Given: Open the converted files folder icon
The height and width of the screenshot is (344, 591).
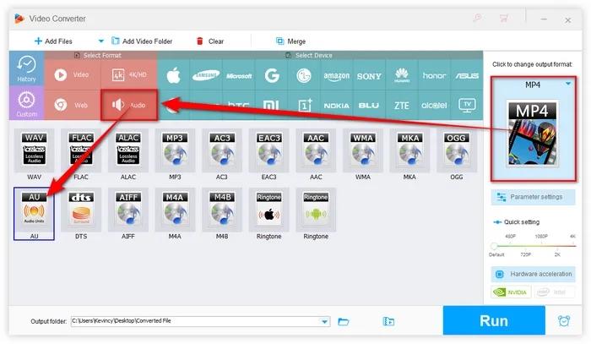Looking at the screenshot, I should coord(388,321).
